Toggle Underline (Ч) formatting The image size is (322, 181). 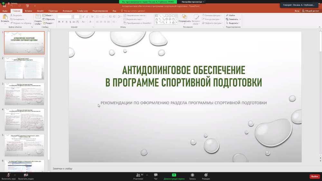click(67, 22)
